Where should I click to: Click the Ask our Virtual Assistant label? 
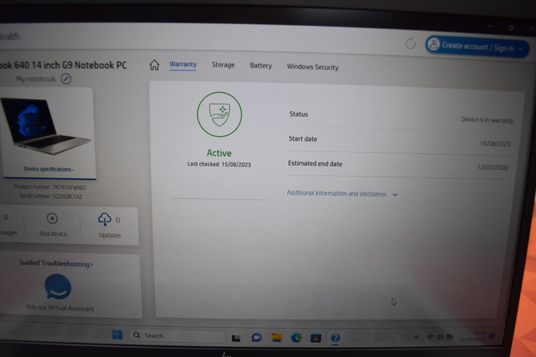[60, 308]
